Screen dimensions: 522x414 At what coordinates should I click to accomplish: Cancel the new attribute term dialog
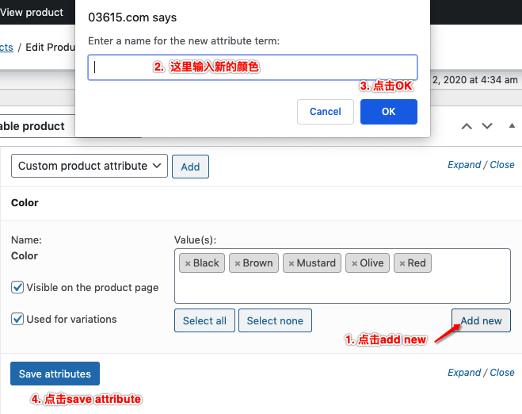coord(325,112)
